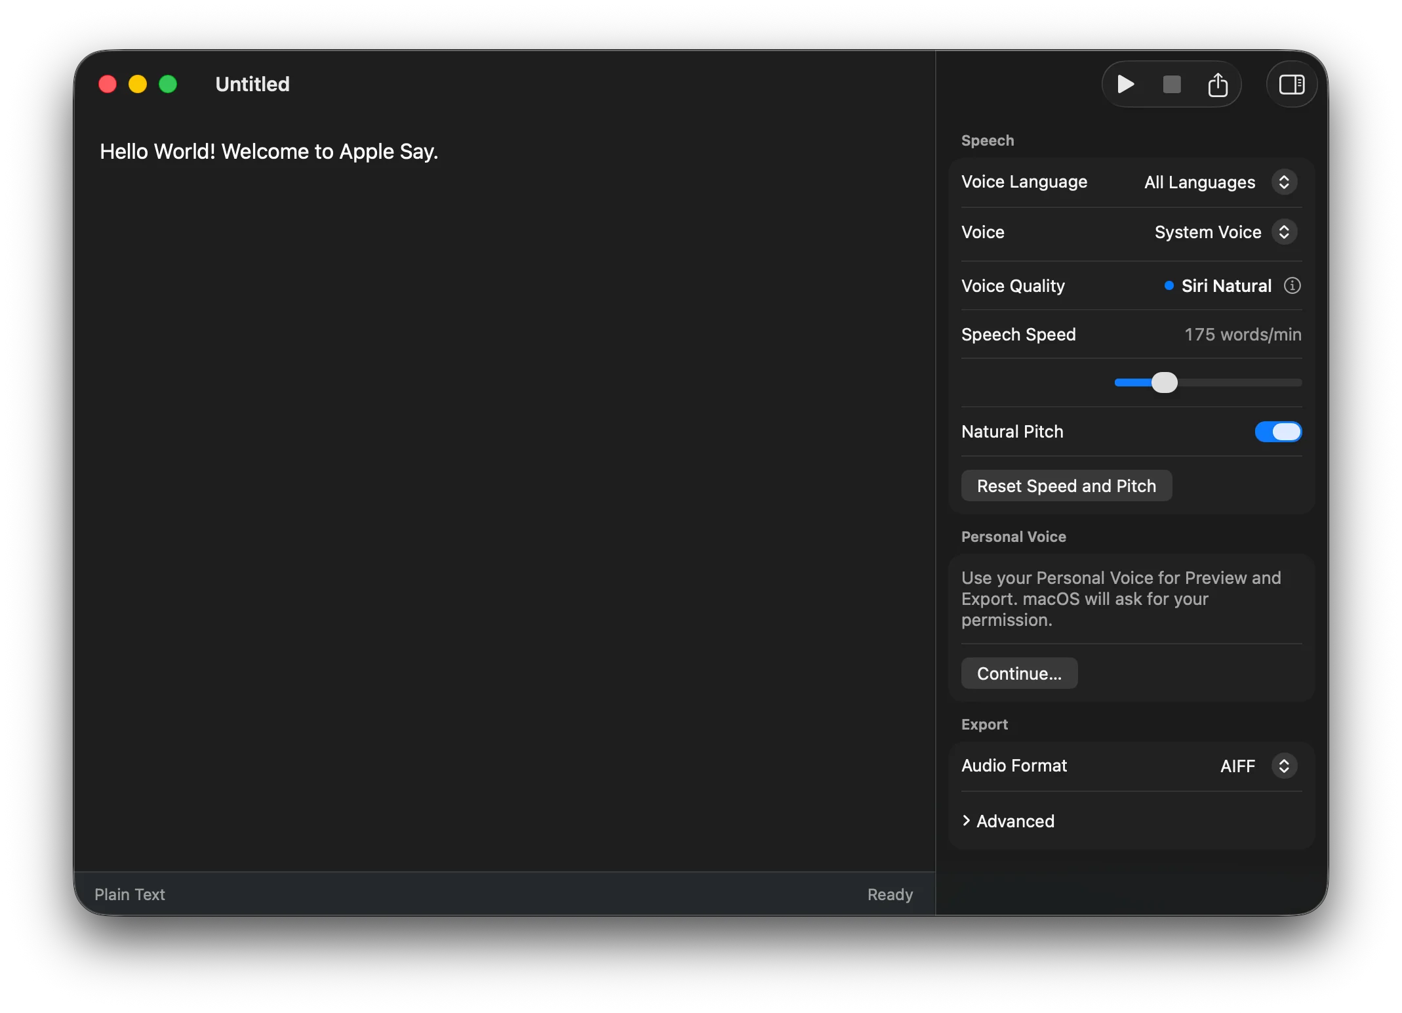Stop speech playback
The image size is (1402, 1013).
tap(1171, 85)
